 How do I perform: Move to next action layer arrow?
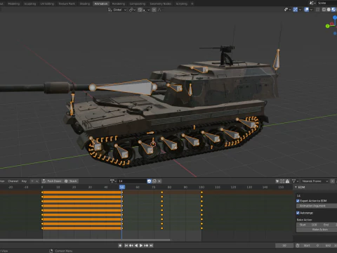click(x=37, y=181)
